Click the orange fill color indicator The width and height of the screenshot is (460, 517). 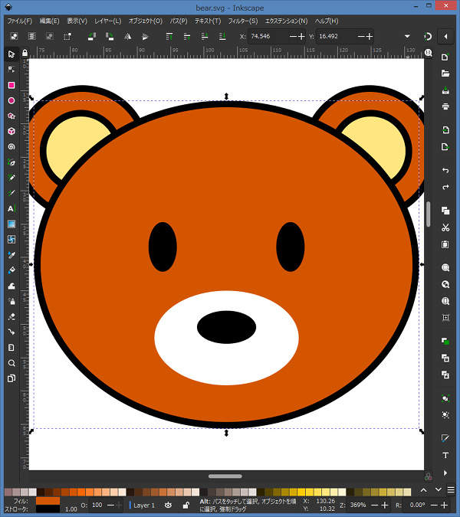click(48, 500)
